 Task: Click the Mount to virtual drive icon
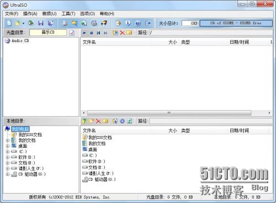(94, 23)
